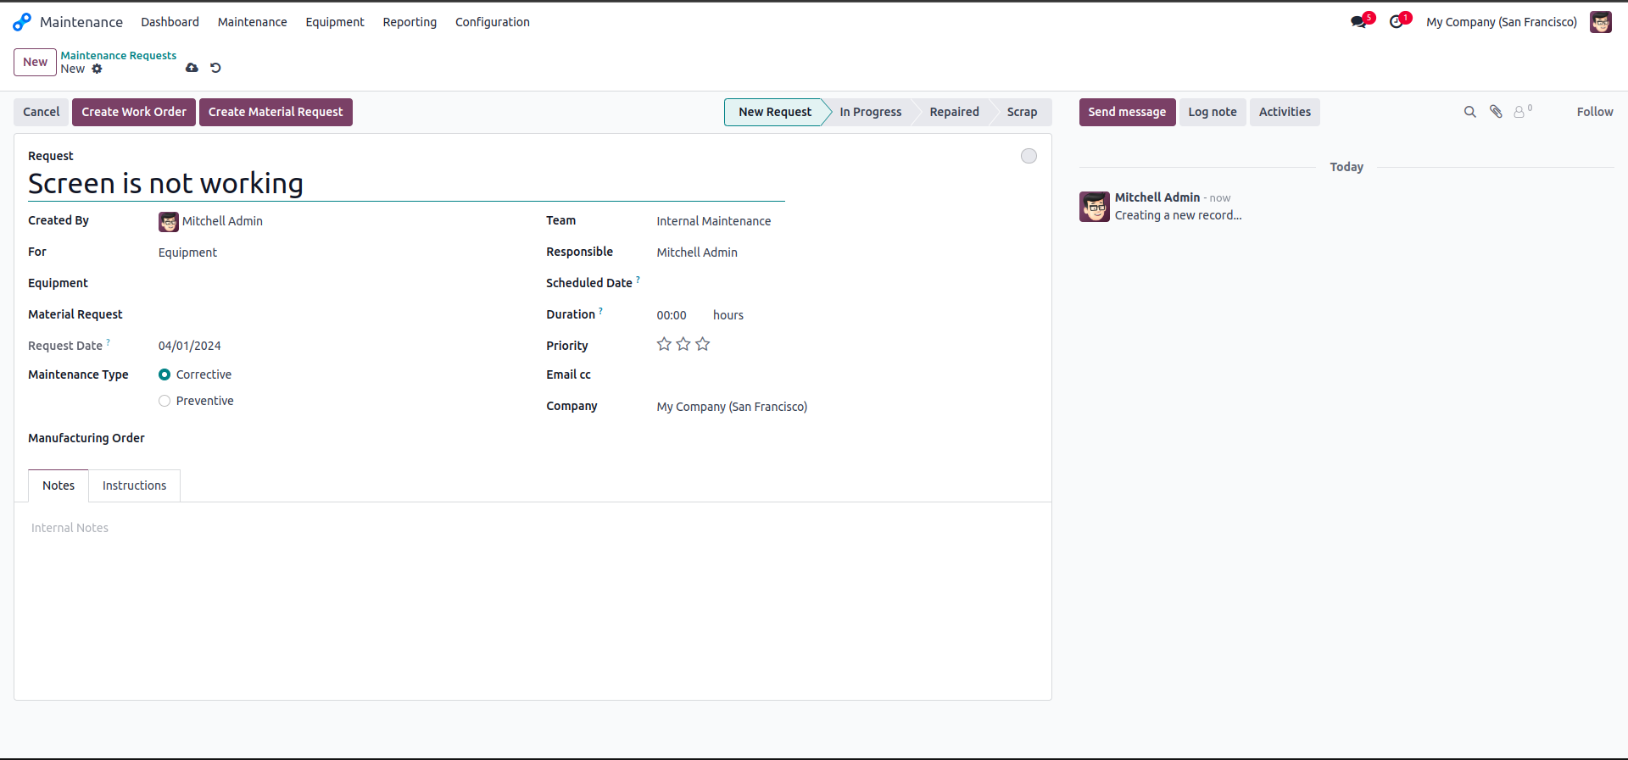Click the Cancel button
Viewport: 1628px width, 760px height.
42,112
